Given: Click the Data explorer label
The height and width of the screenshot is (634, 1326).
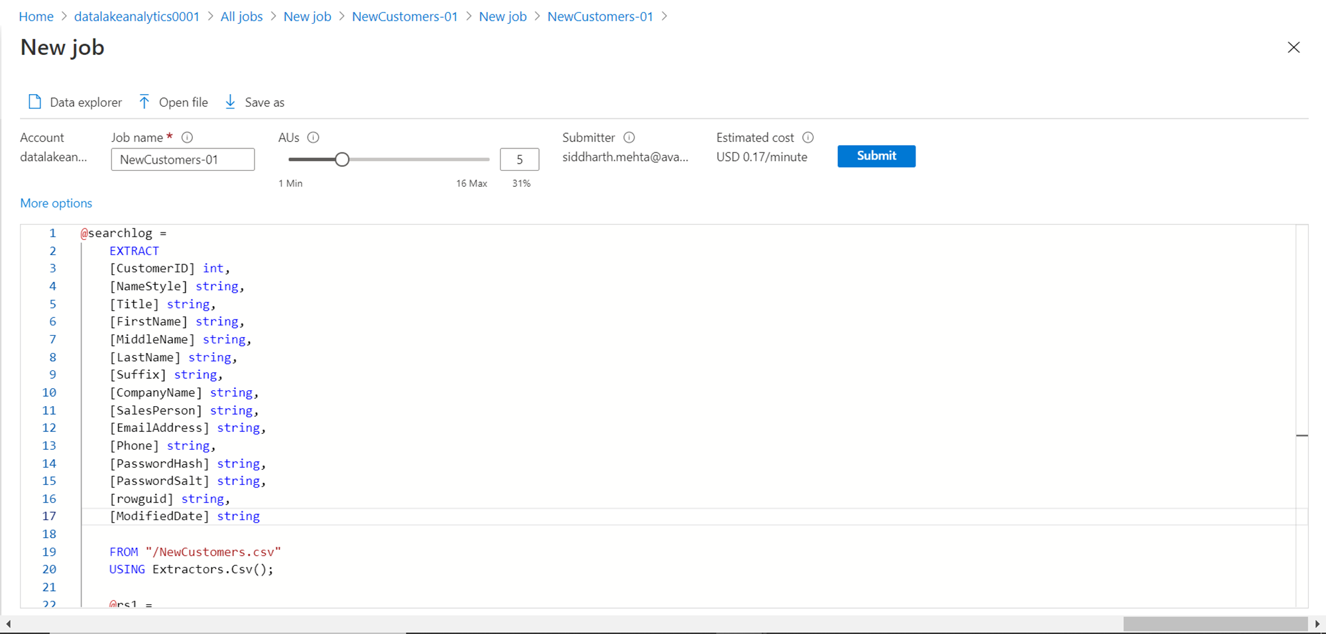Looking at the screenshot, I should point(86,103).
